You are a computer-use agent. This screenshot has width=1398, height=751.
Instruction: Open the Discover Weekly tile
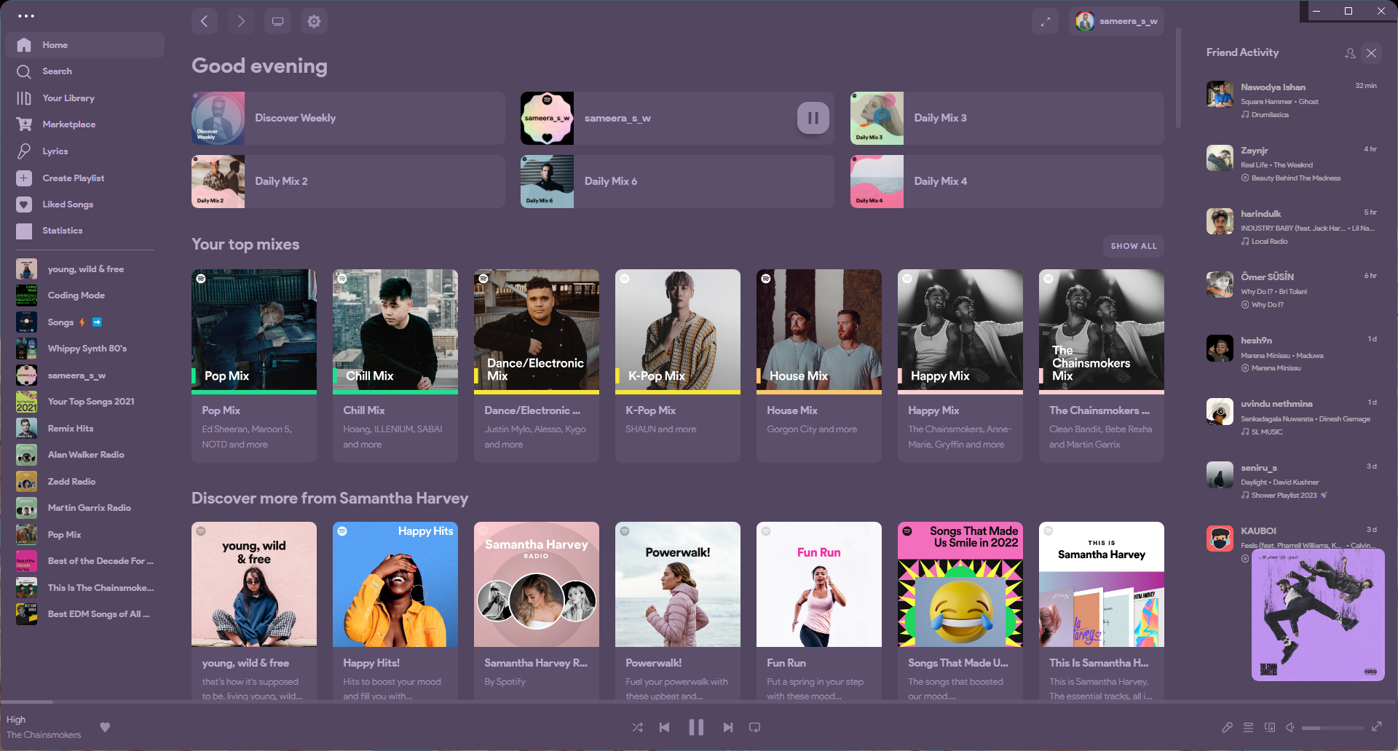(x=348, y=118)
